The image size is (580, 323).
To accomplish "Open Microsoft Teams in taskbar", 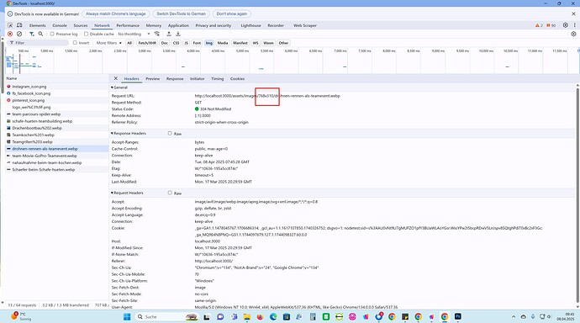I will coord(234,317).
